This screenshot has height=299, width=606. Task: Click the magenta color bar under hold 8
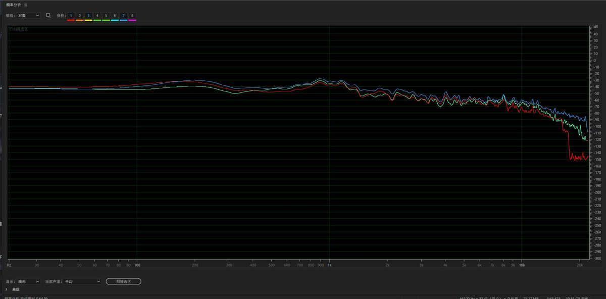coord(132,20)
